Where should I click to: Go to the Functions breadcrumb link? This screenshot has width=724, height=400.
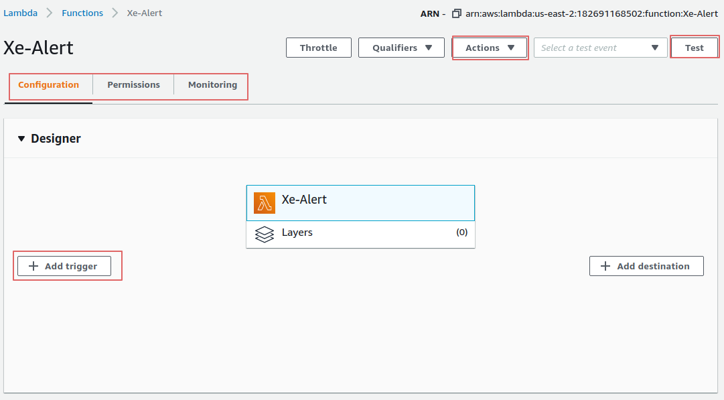coord(82,13)
